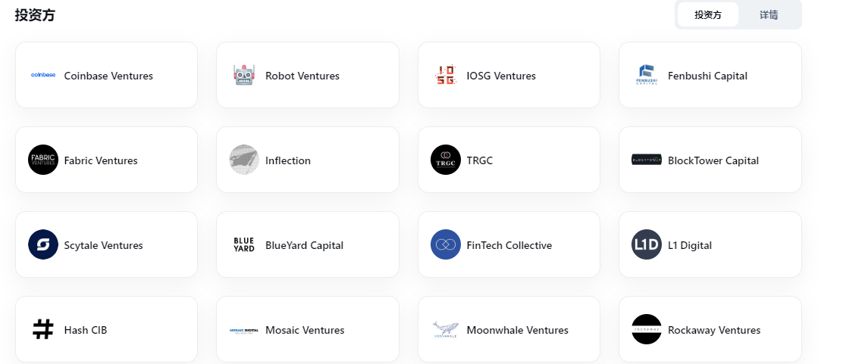Open the BlueYard Capital investor link
This screenshot has height=364, width=868.
click(x=304, y=245)
